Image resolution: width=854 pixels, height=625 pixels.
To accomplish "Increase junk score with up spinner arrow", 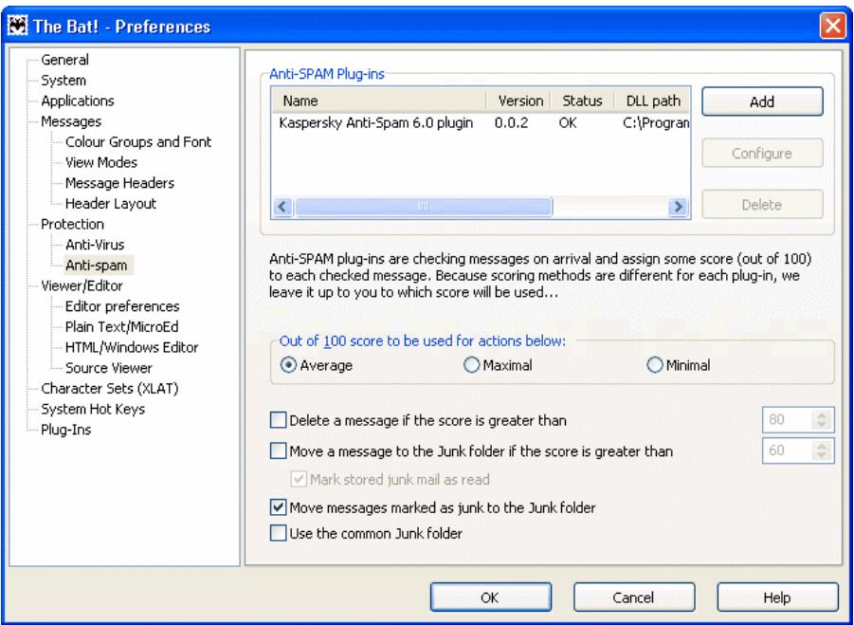I will point(822,446).
